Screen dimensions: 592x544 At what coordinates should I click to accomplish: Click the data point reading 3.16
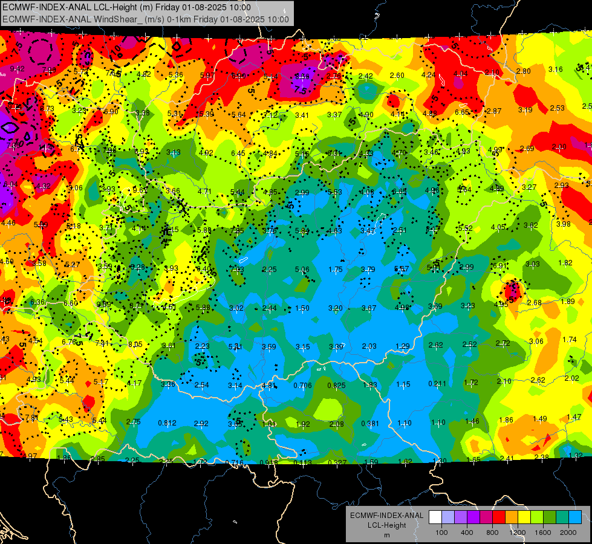pyautogui.click(x=555, y=69)
